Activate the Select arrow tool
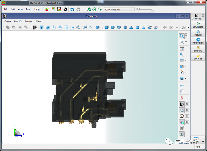 [182, 36]
